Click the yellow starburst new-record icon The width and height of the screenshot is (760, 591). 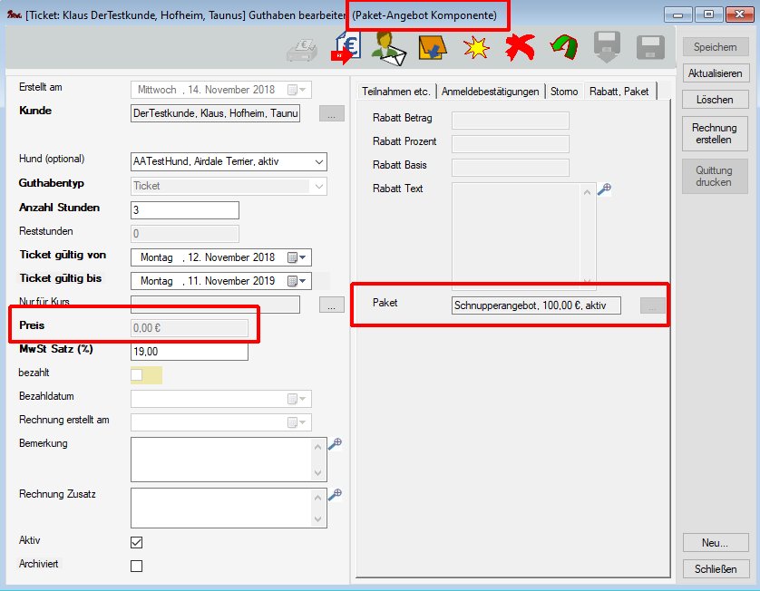pos(476,47)
